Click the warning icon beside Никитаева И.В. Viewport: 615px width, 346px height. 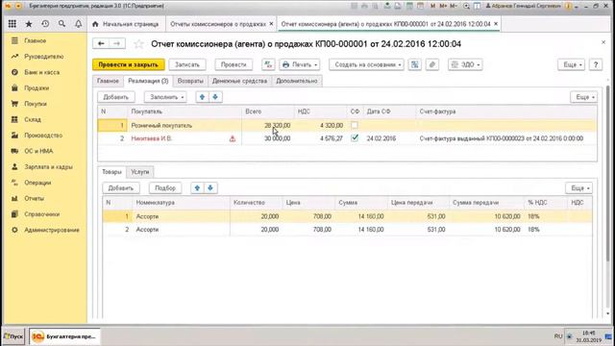click(233, 138)
